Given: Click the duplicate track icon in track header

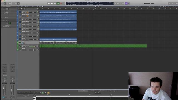Looking at the screenshot, I should (x=21, y=9).
